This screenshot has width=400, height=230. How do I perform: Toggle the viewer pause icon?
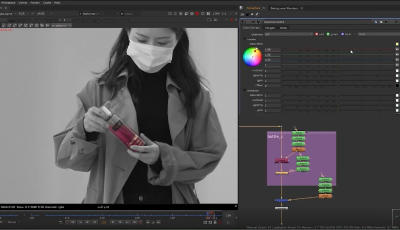click(208, 13)
